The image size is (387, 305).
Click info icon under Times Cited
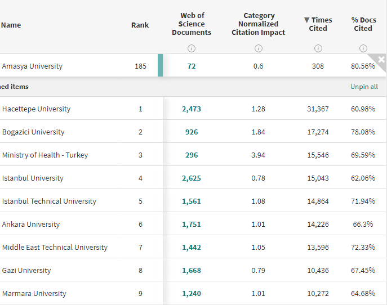(x=318, y=48)
